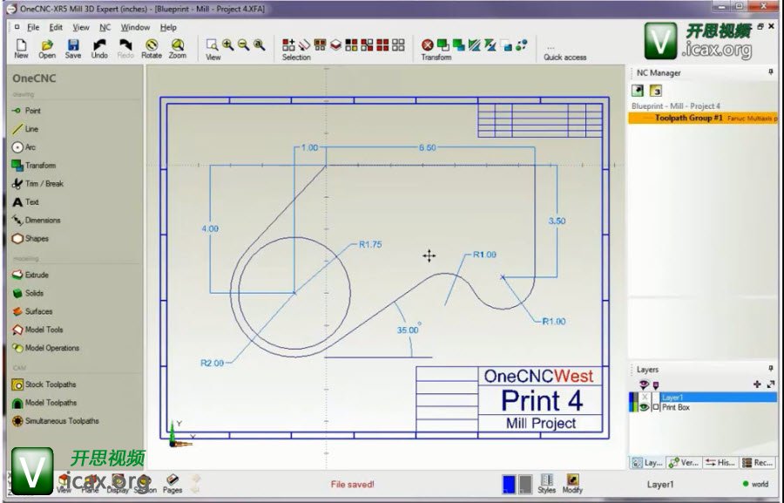Switch to the Rec... tab
Screen dimensions: 784x503
click(x=758, y=462)
